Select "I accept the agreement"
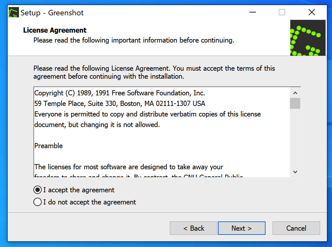The image size is (332, 247). tap(38, 190)
